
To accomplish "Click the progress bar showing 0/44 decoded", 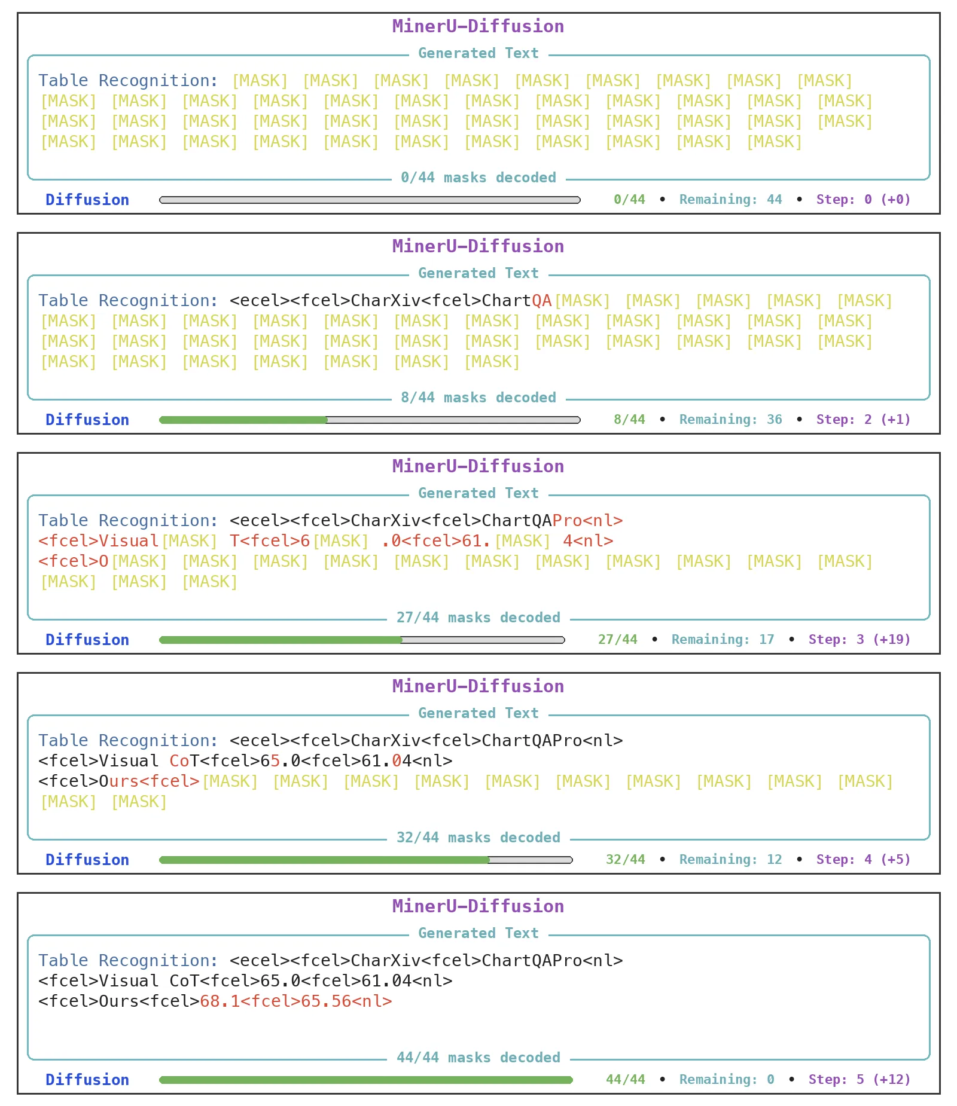I will (x=370, y=200).
